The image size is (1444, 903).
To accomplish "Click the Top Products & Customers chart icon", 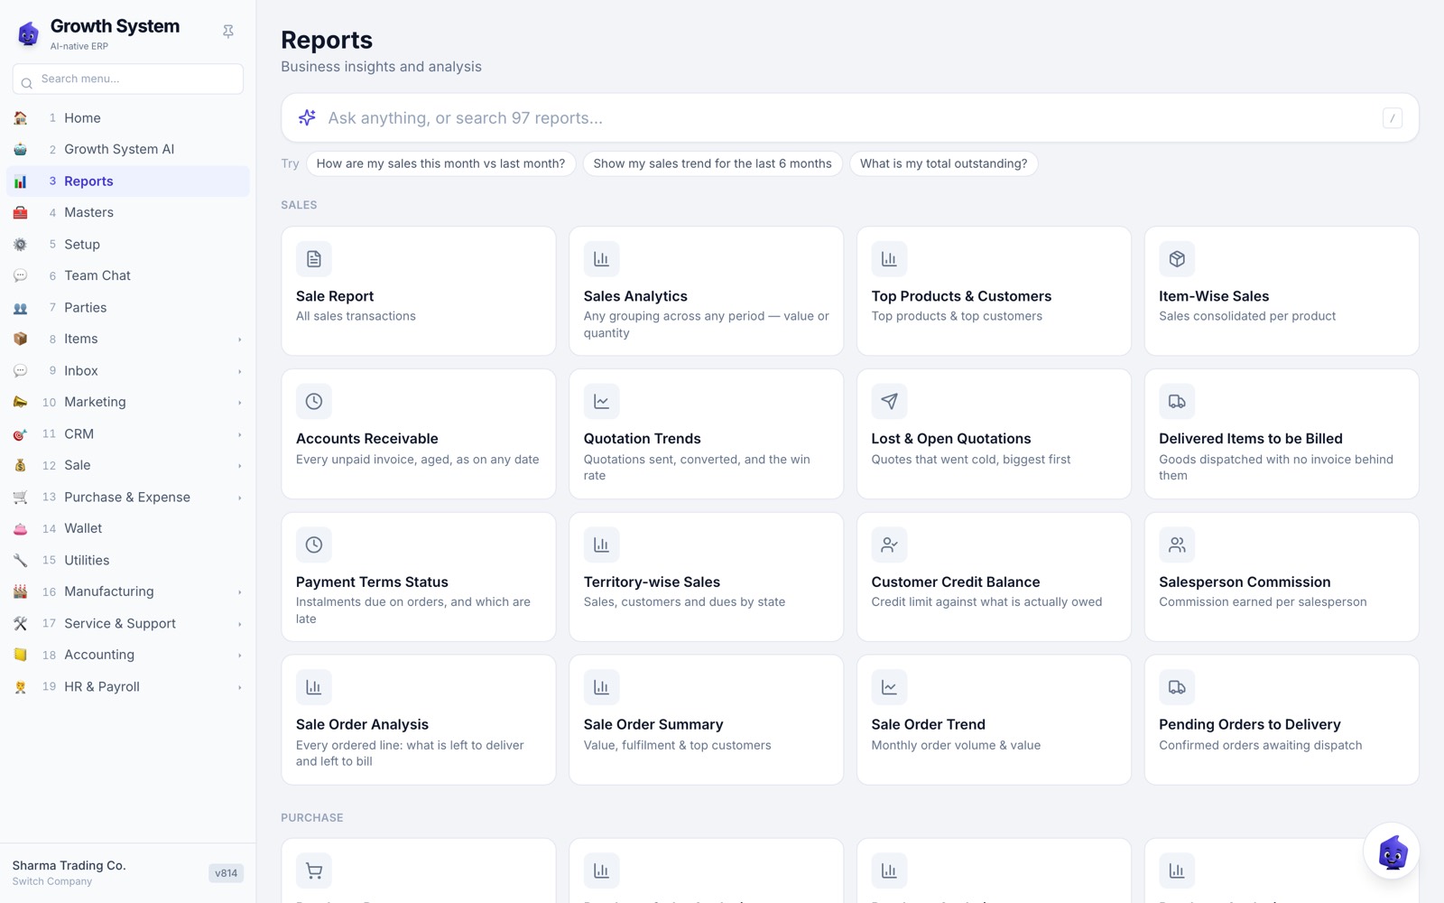I will pos(889,259).
